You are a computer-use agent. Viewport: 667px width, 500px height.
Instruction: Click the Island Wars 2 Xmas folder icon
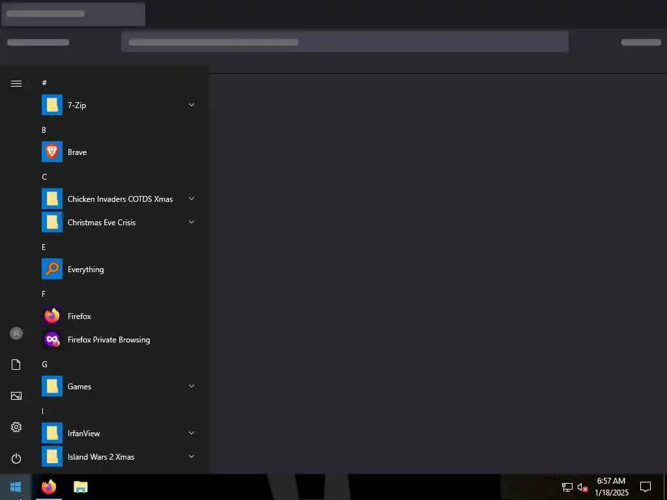pos(52,456)
